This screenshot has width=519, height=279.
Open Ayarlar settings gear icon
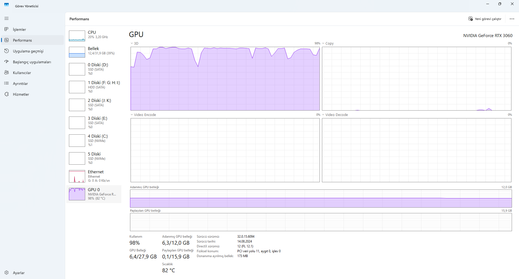click(6, 273)
